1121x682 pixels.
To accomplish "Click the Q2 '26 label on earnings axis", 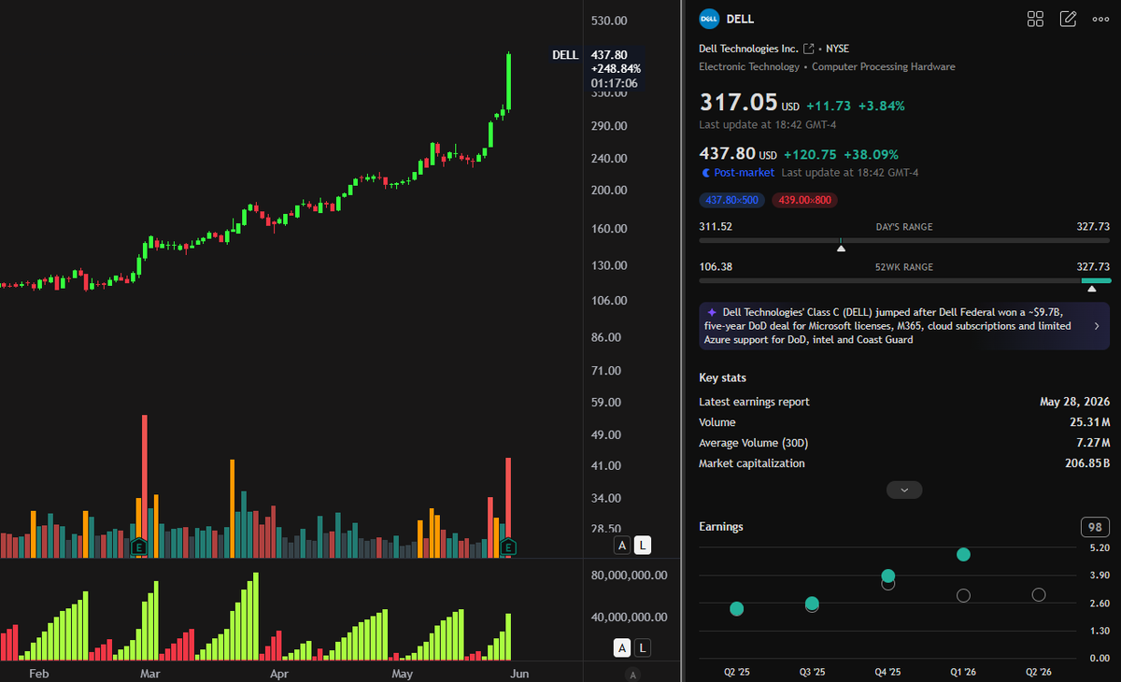I will pos(1039,672).
